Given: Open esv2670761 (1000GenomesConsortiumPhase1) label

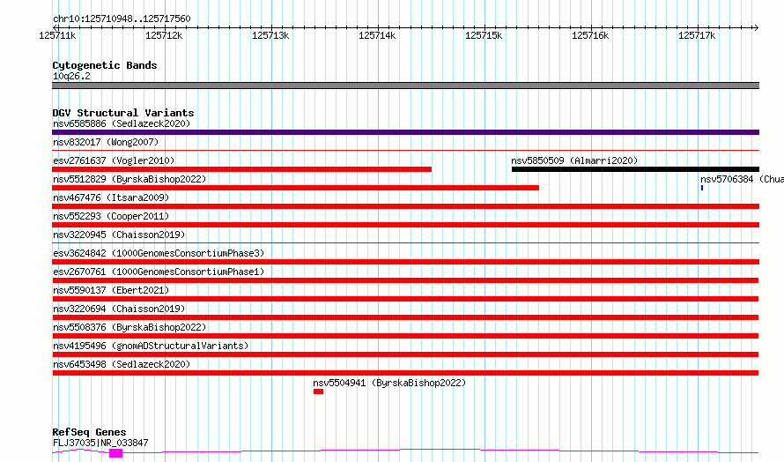Looking at the screenshot, I should tap(159, 272).
